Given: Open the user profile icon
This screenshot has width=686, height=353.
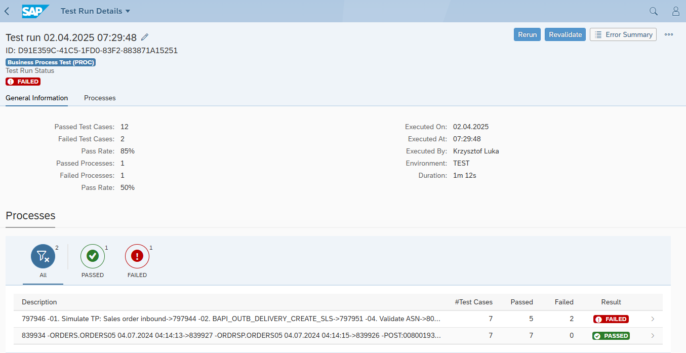Looking at the screenshot, I should (675, 11).
